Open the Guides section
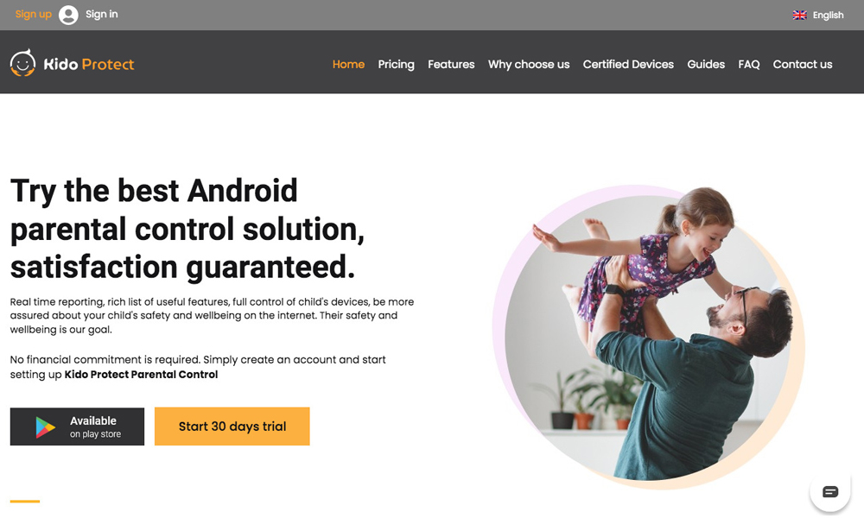 [706, 65]
